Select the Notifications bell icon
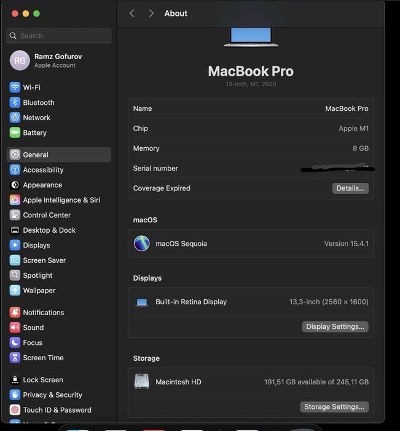This screenshot has height=431, width=400. pyautogui.click(x=15, y=313)
